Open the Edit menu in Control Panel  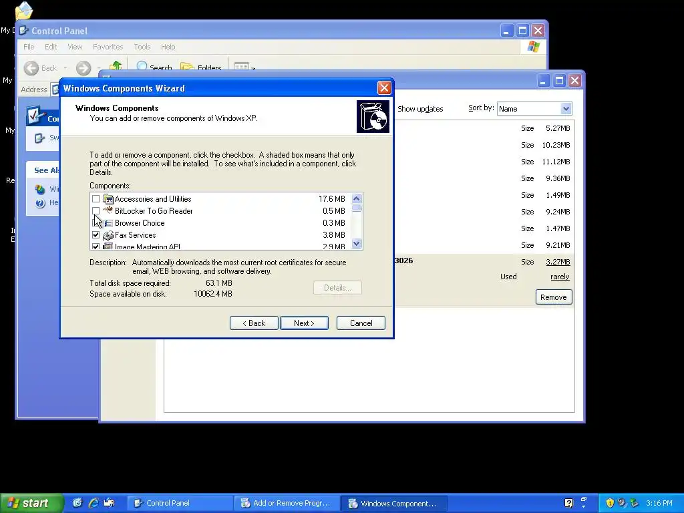tap(51, 47)
